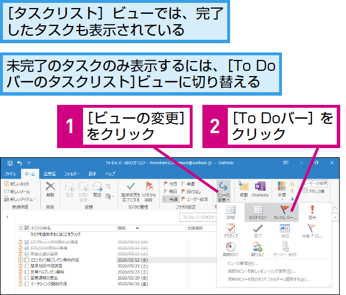346x295 pixels.
Task: Open the ビューの変更 dropdown
Action: (223, 191)
